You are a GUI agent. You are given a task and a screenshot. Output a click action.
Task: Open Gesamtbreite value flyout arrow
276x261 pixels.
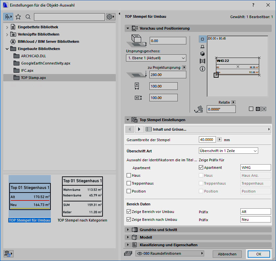219,140
